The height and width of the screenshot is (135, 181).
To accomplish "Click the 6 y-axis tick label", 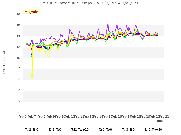I will (x=19, y=80).
